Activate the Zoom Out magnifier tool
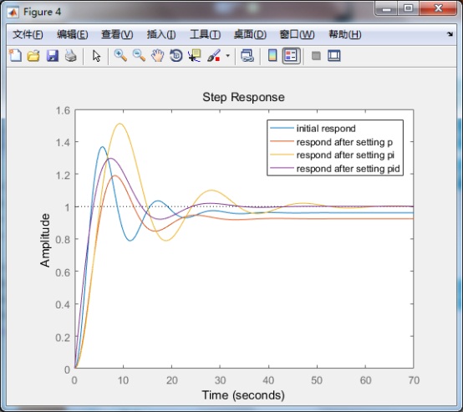This screenshot has width=463, height=412. (x=139, y=55)
